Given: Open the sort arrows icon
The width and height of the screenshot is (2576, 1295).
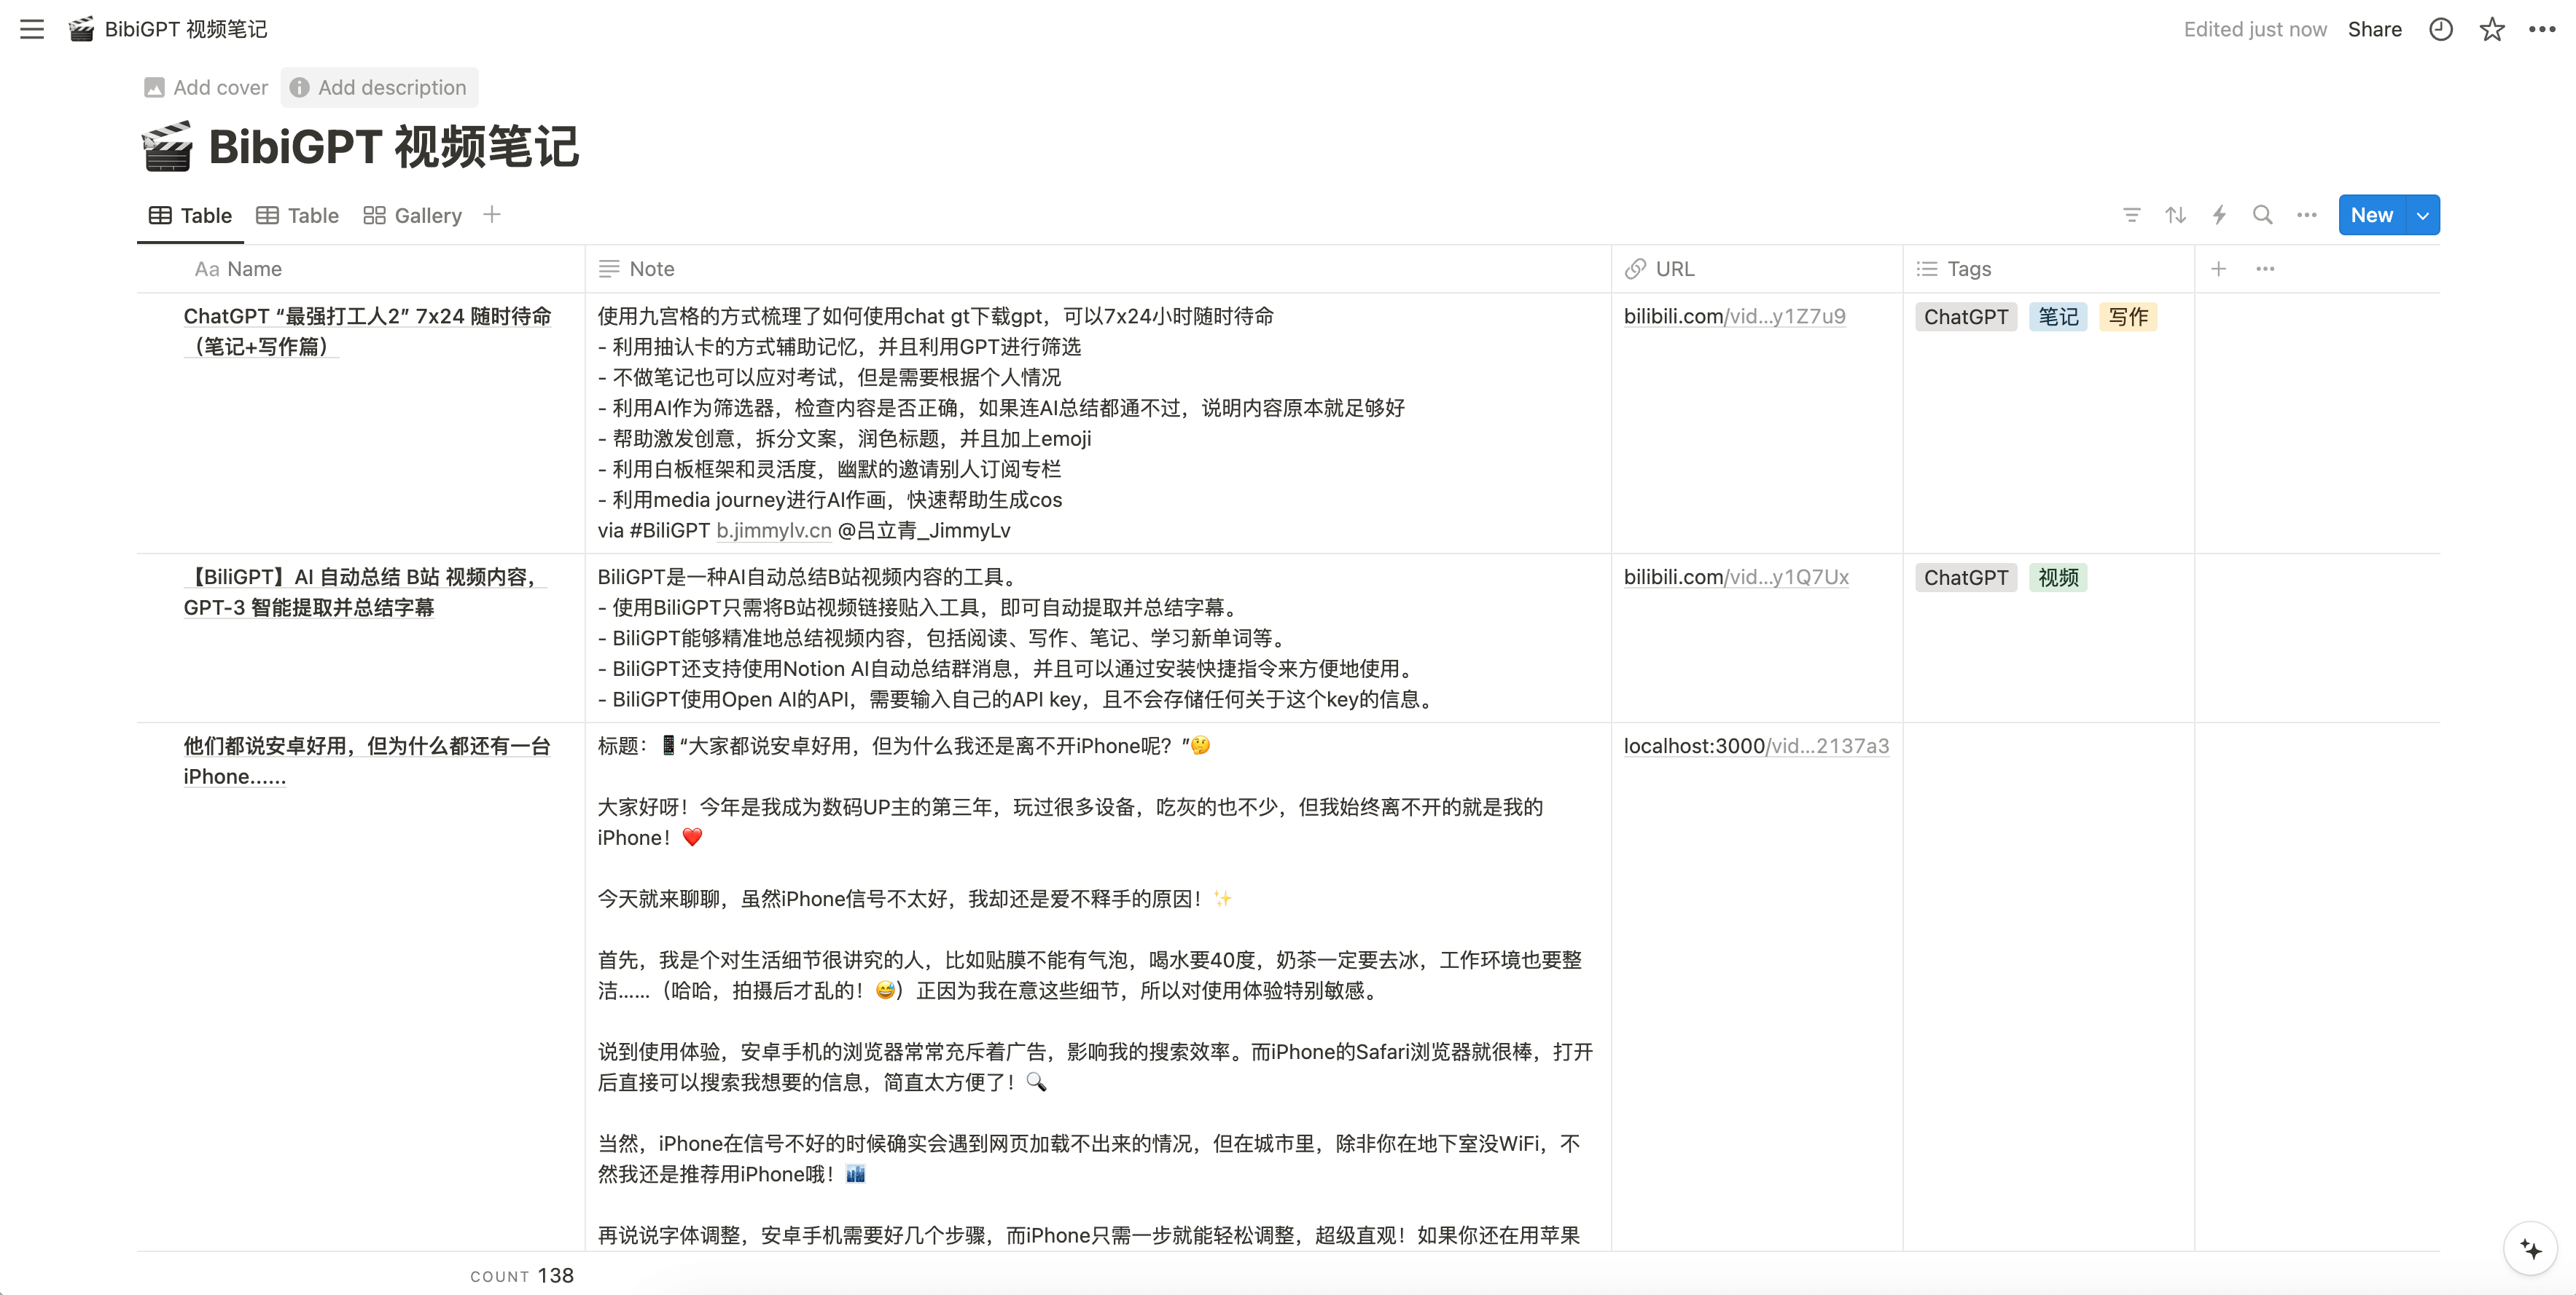Looking at the screenshot, I should 2175,215.
